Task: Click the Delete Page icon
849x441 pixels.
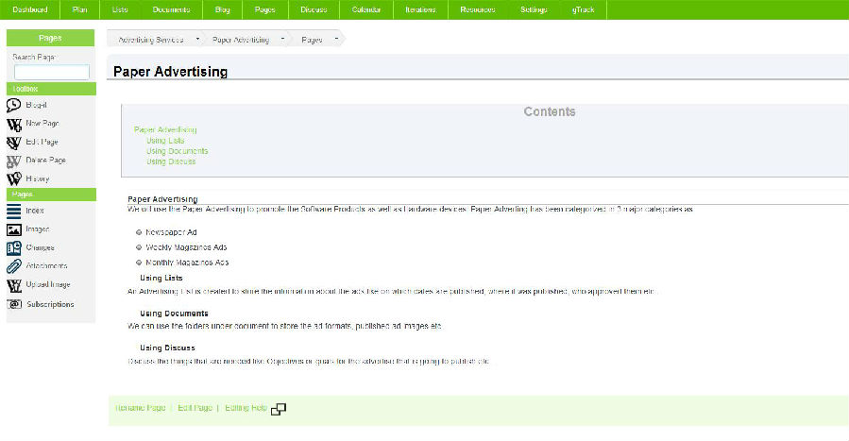Action: [x=14, y=161]
